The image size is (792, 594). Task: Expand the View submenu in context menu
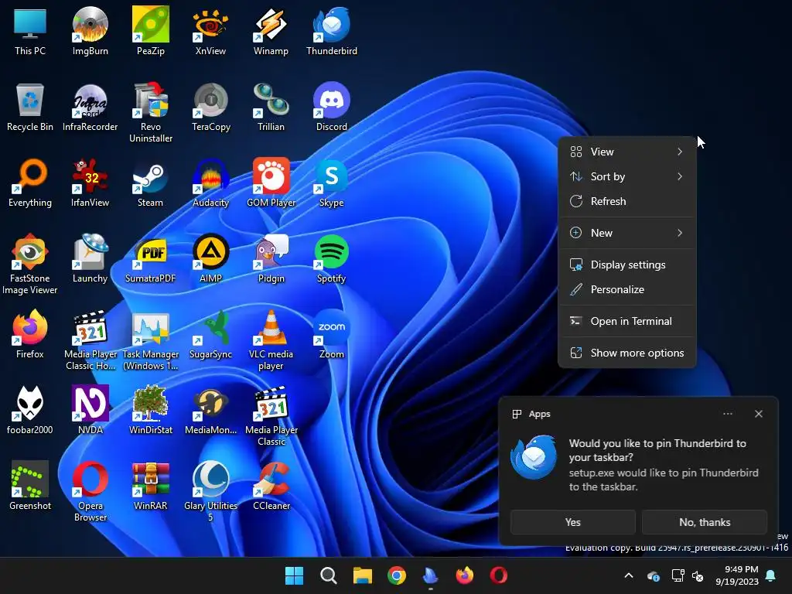pos(626,152)
